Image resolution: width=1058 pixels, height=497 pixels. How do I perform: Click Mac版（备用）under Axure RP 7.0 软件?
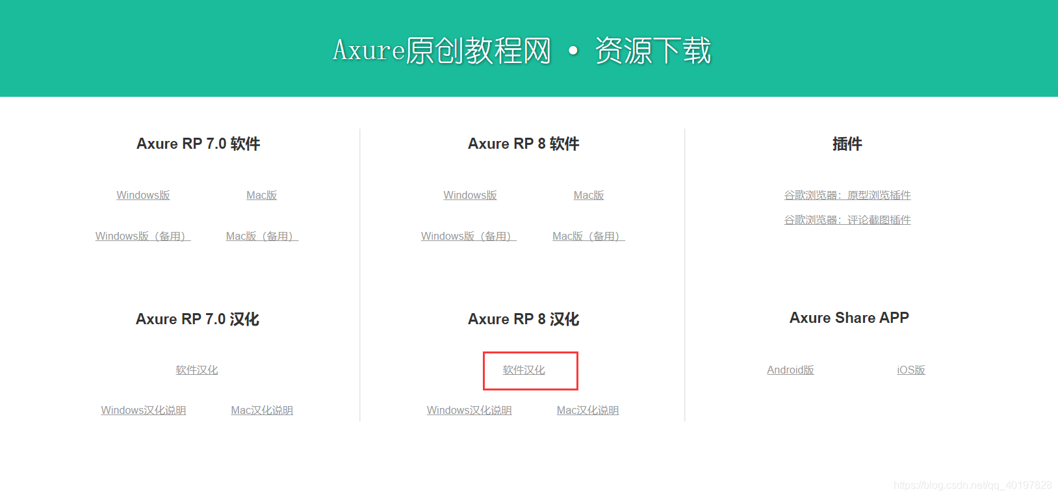(262, 236)
